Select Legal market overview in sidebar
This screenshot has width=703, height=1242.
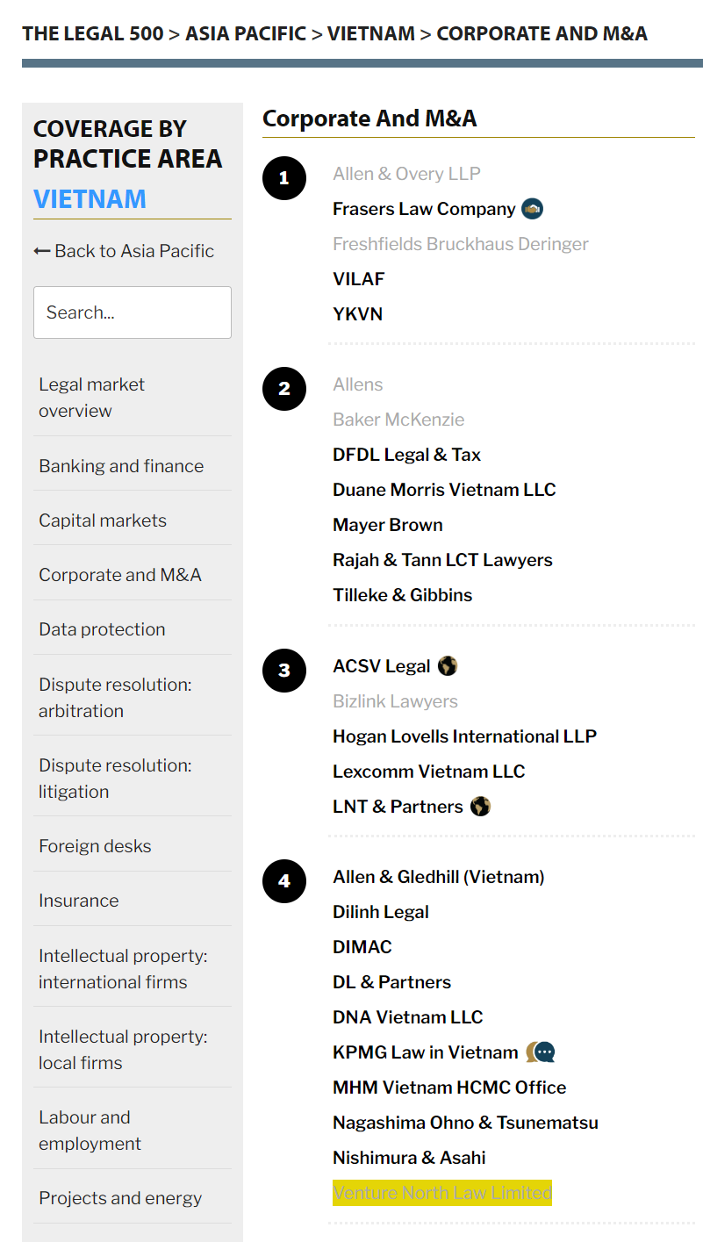click(91, 398)
